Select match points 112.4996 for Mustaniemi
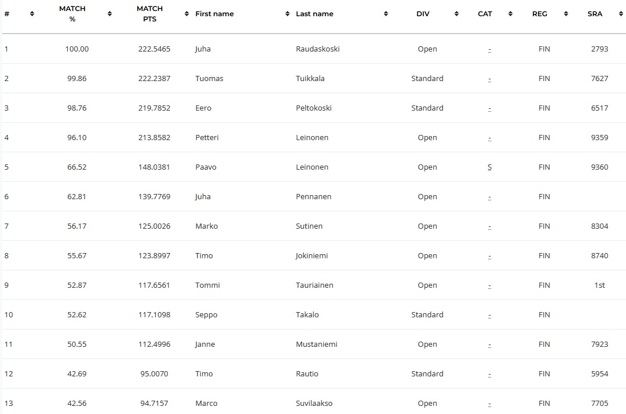 (154, 344)
